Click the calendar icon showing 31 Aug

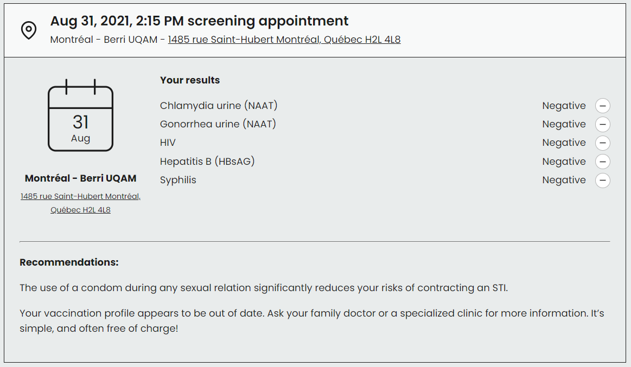(x=80, y=115)
